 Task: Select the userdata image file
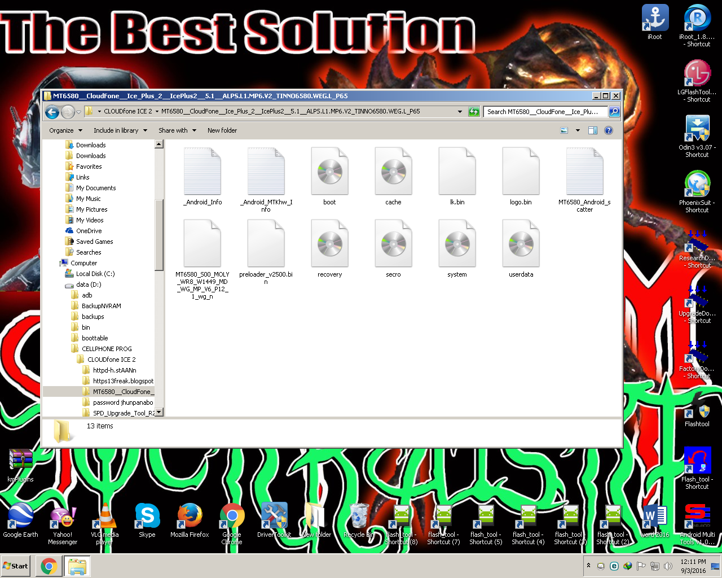tap(521, 249)
